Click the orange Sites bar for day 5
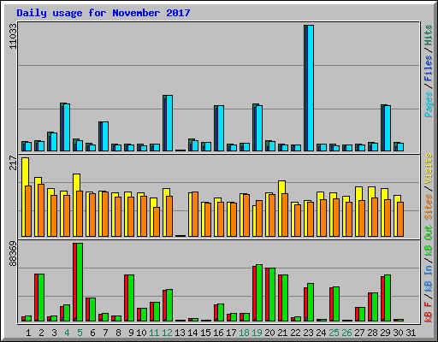Screen dimensions: 438x342 coord(80,214)
